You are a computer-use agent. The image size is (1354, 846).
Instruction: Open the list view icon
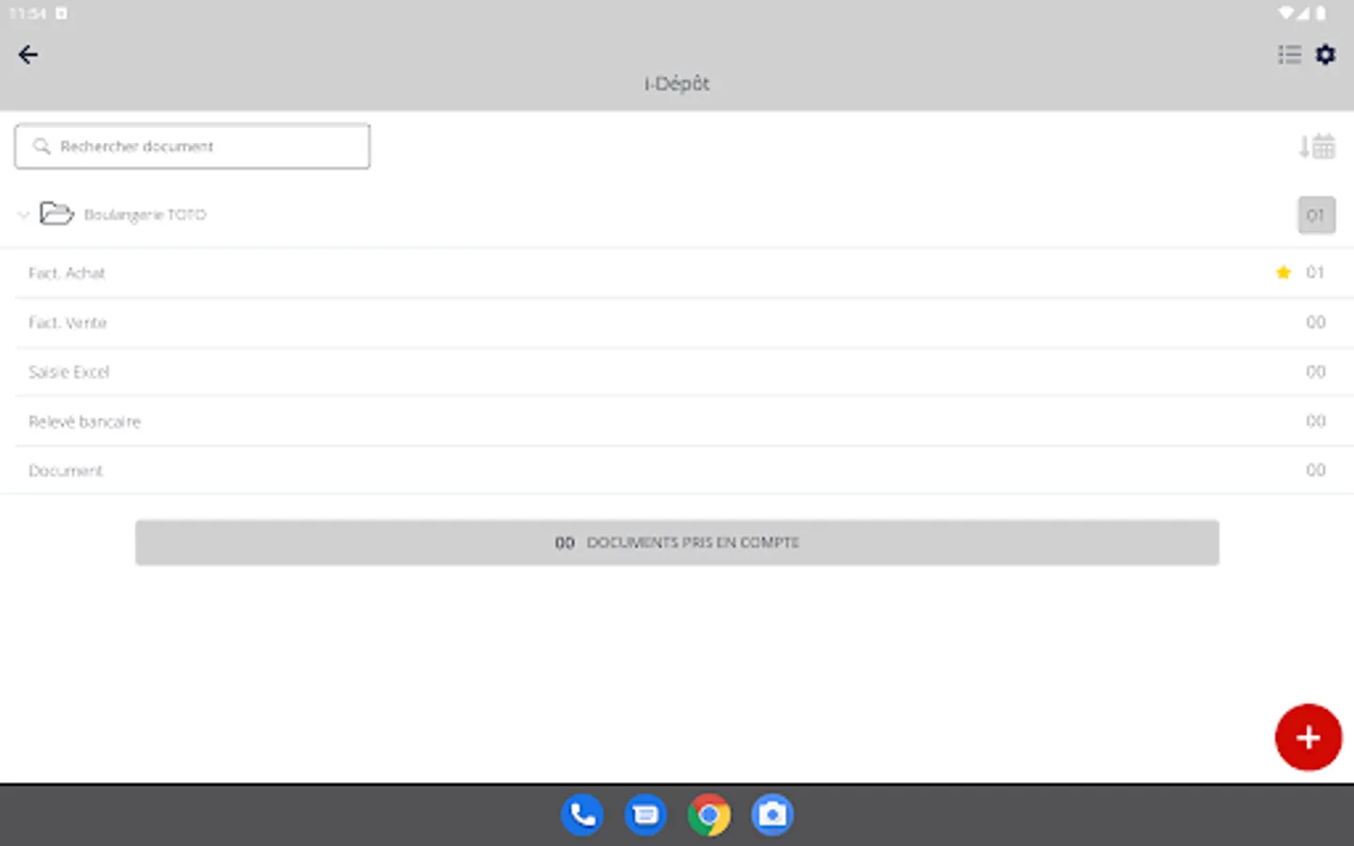(x=1290, y=55)
